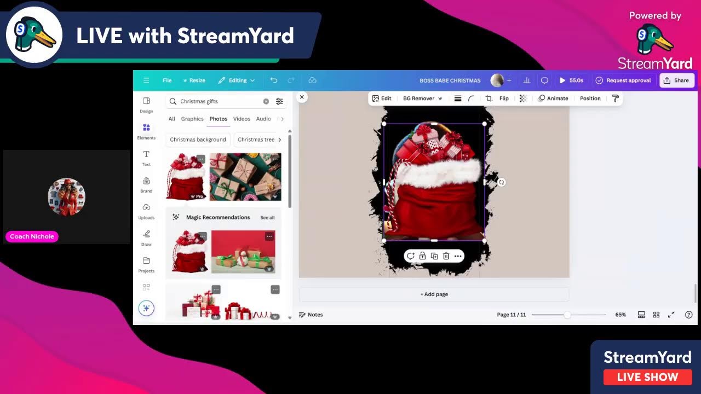Click the Resize button in top bar
Screen dimensions: 701x394
tap(194, 80)
